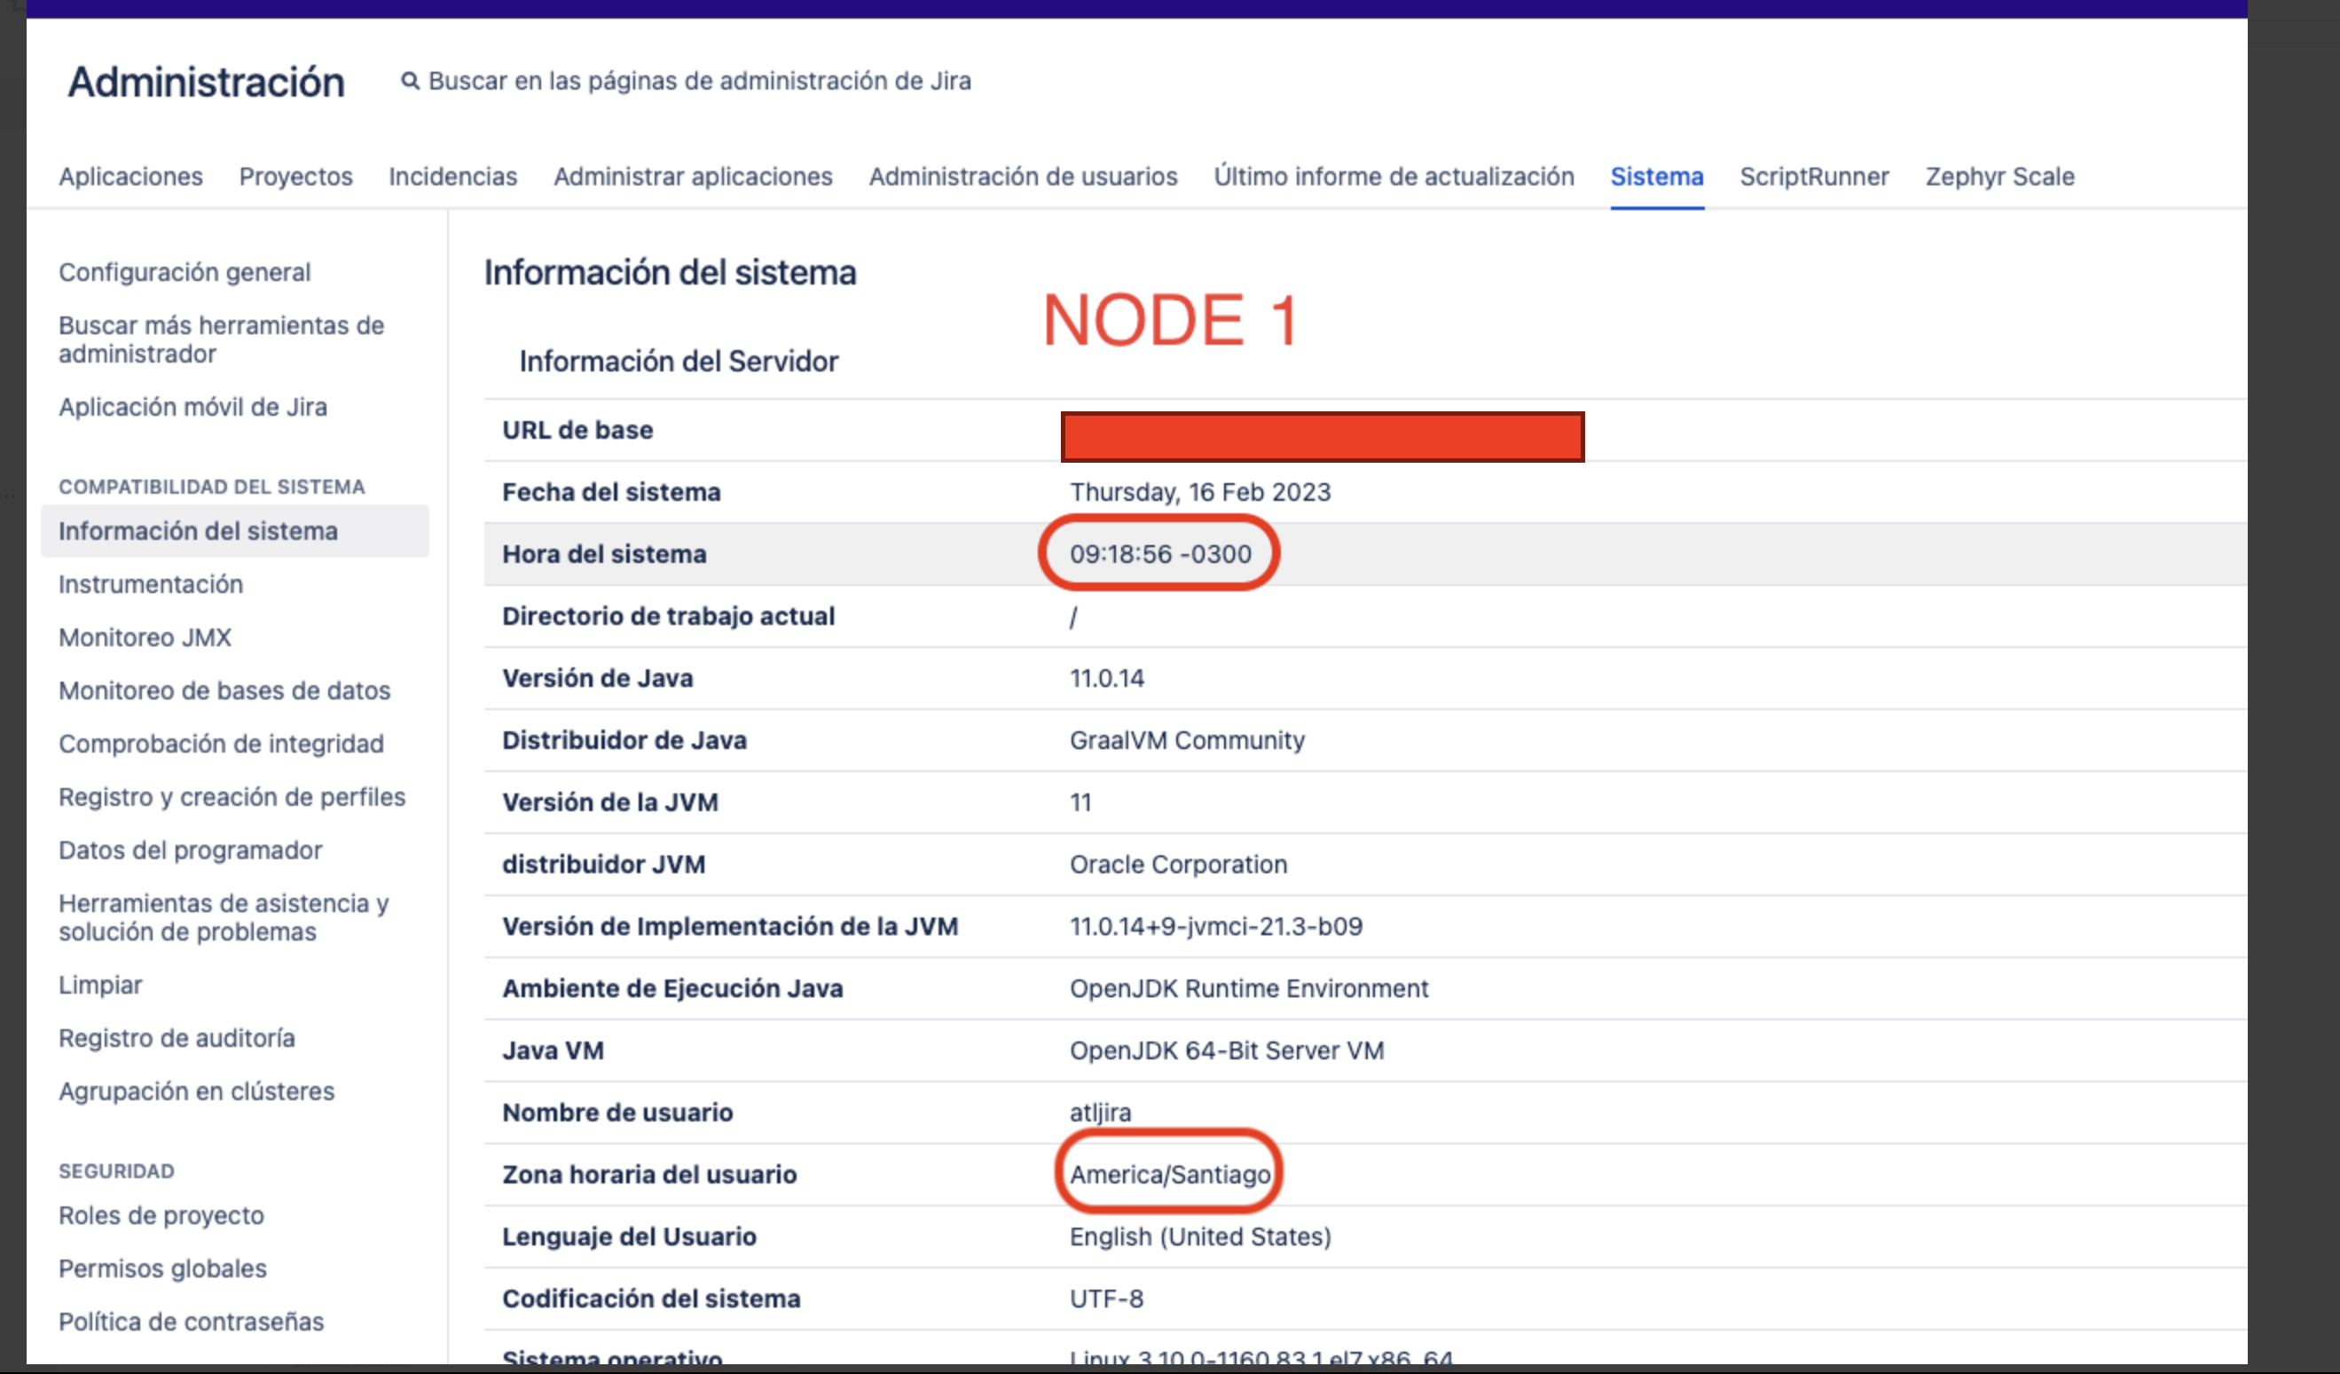Open the Aplicaciones tab
Image resolution: width=2340 pixels, height=1374 pixels.
click(x=130, y=176)
